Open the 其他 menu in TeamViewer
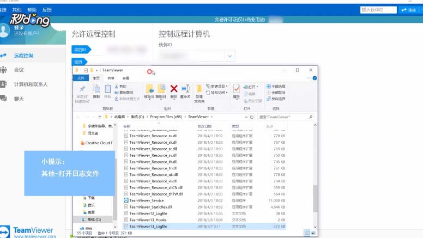This screenshot has height=238, width=423. pos(17,10)
